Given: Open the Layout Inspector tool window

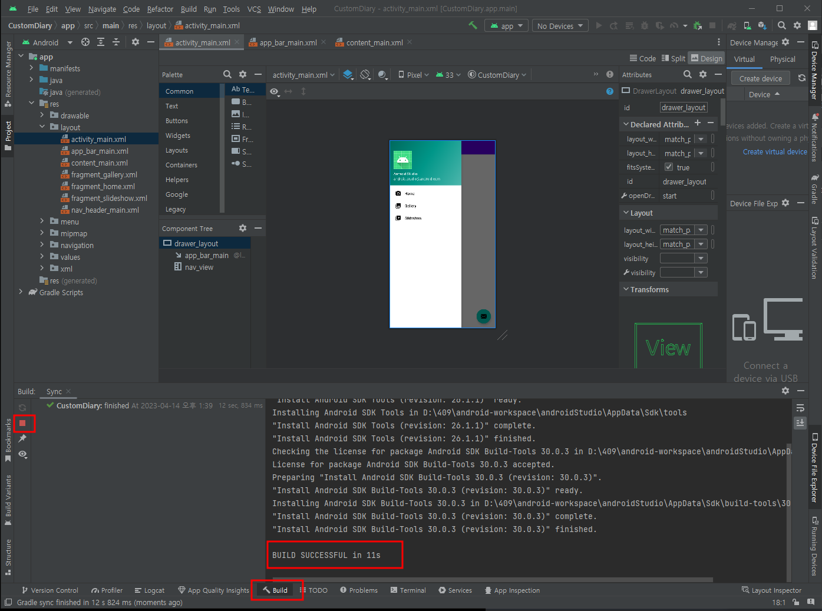Looking at the screenshot, I should [771, 590].
